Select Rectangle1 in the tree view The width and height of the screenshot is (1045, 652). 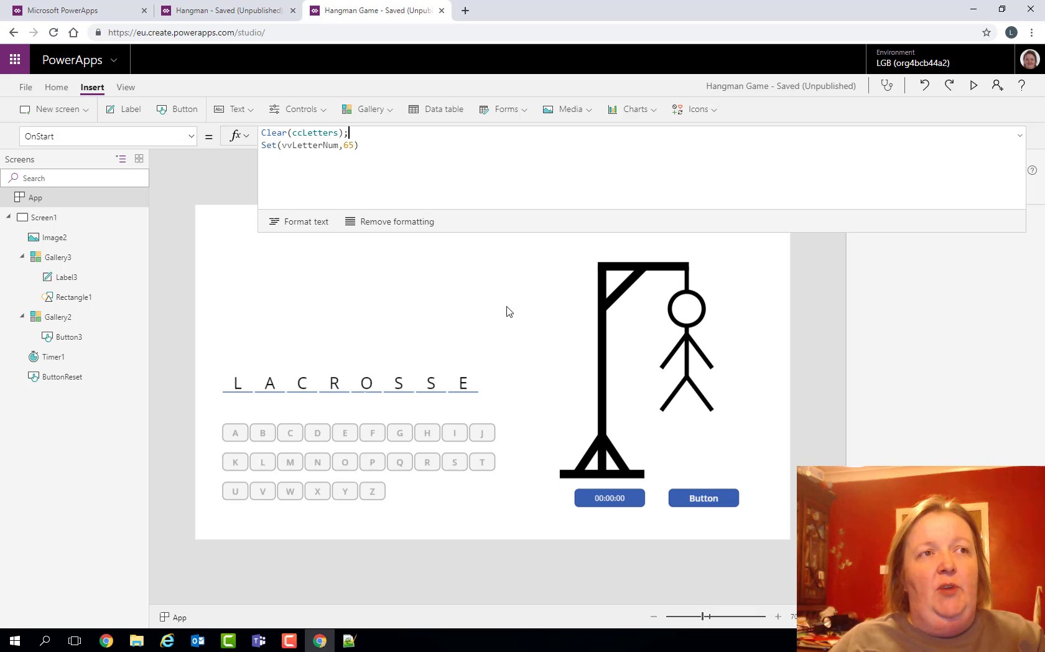(x=73, y=297)
